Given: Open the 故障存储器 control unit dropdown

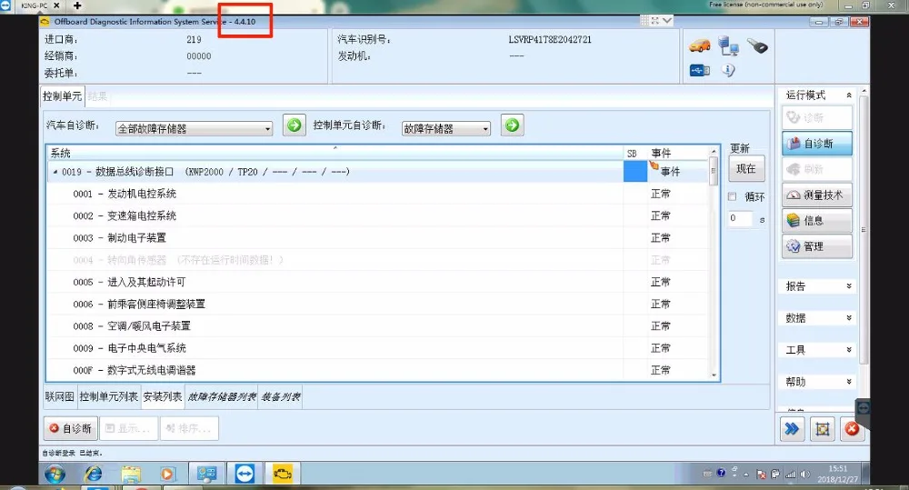Looking at the screenshot, I should (x=446, y=129).
